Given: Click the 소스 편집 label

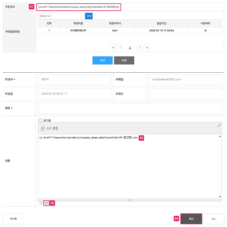Looking at the screenshot, I should click(x=52, y=128).
